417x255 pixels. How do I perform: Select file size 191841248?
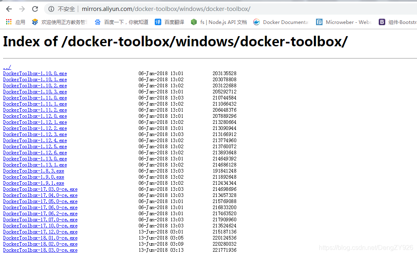click(224, 171)
